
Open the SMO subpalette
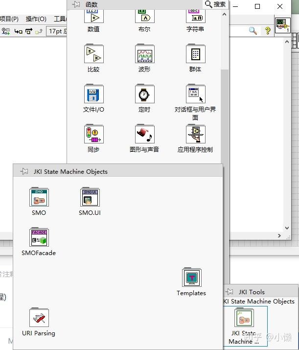tap(39, 197)
